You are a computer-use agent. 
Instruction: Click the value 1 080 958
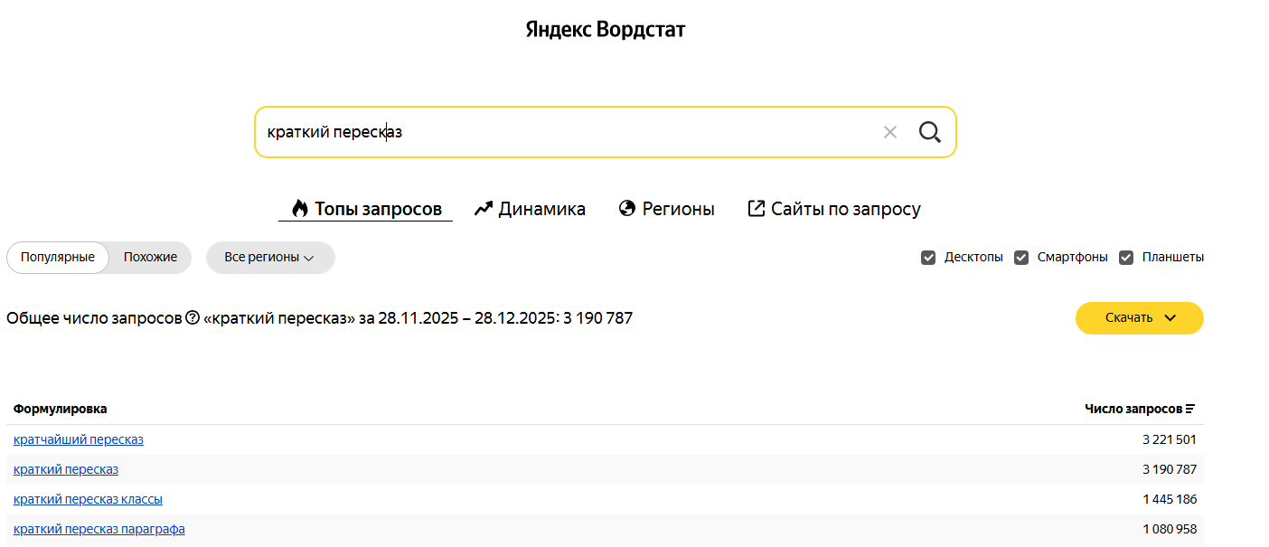click(1170, 529)
